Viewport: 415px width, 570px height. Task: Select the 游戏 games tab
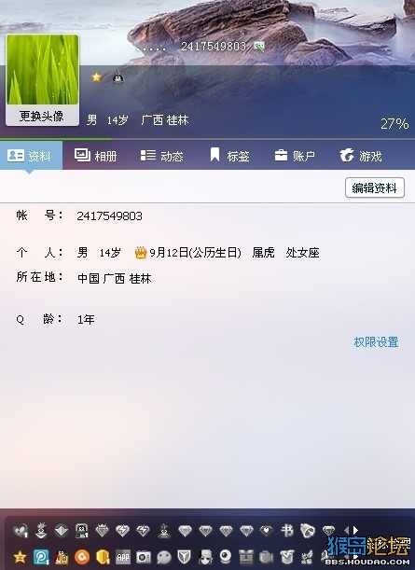(x=361, y=156)
